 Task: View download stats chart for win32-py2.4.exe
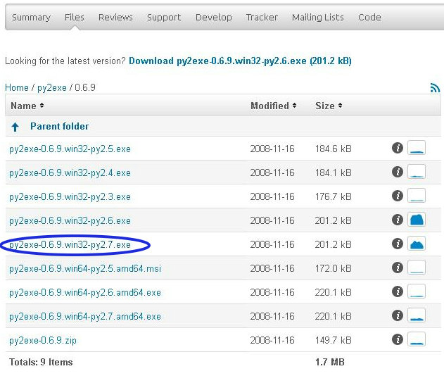coord(417,172)
